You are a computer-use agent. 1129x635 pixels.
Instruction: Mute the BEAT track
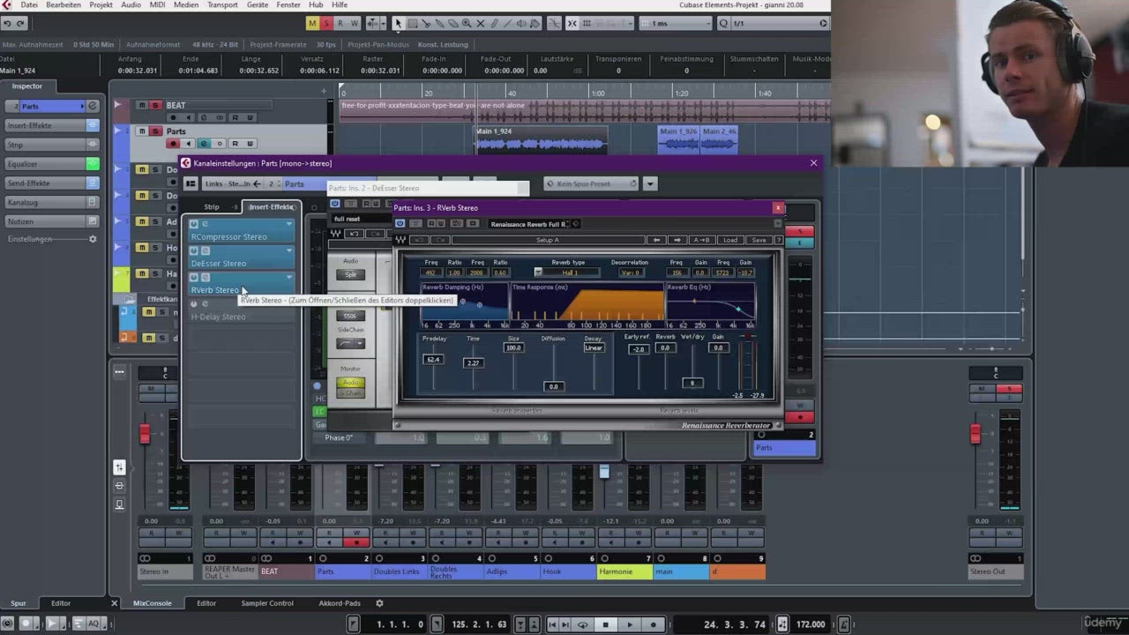[x=141, y=105]
